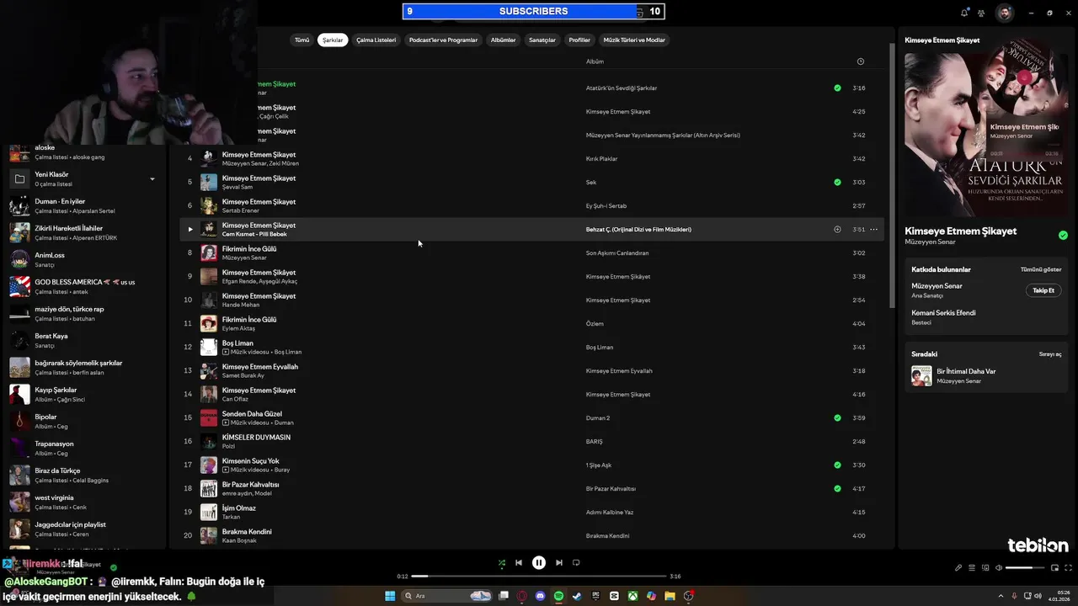This screenshot has height=606, width=1078.
Task: Toggle saved check on the Sek album row
Action: click(837, 182)
